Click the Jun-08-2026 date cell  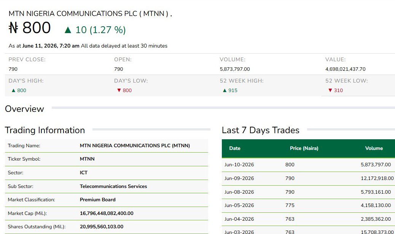(x=239, y=192)
